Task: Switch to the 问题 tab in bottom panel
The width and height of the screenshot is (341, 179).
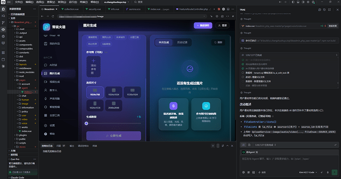Action: 61,146
